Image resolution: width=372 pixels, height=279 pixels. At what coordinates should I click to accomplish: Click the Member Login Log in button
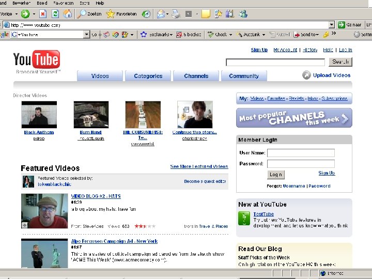pos(276,175)
